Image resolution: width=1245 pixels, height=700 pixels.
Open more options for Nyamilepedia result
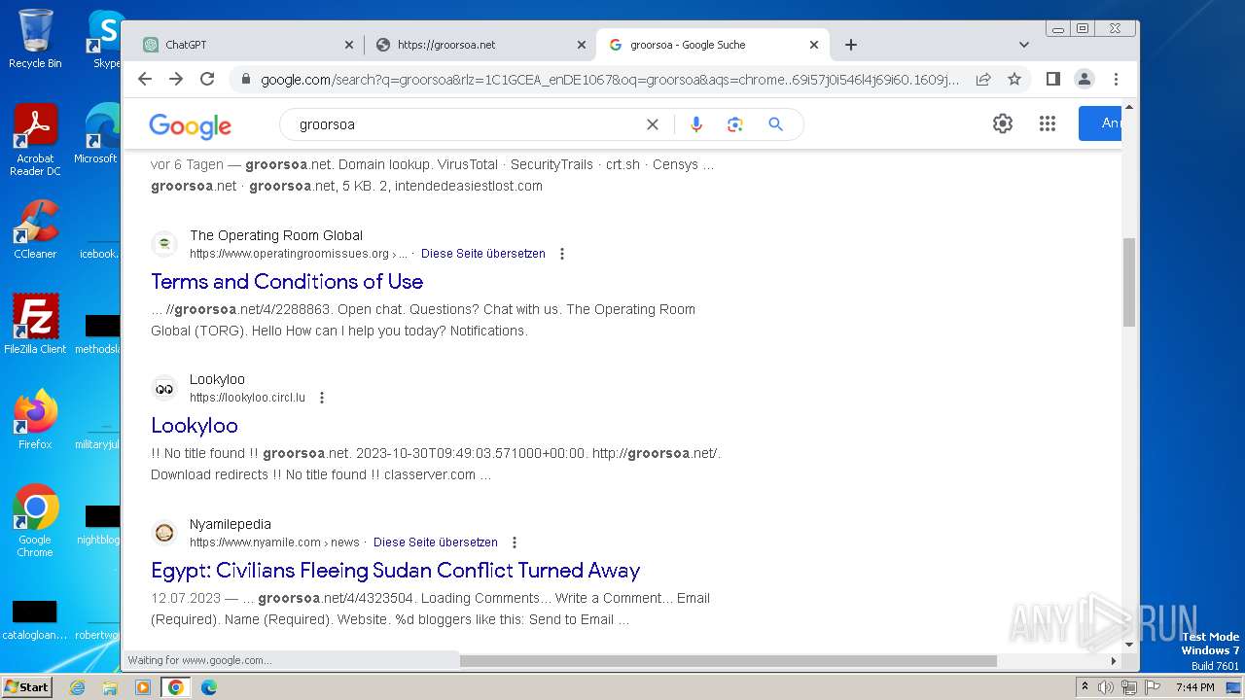[515, 542]
